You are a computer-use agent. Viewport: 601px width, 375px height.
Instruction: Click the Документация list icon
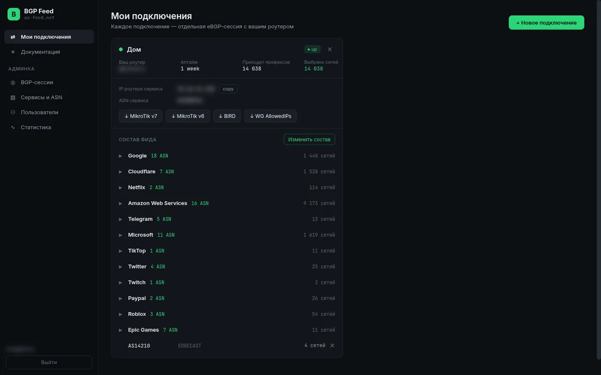13,52
